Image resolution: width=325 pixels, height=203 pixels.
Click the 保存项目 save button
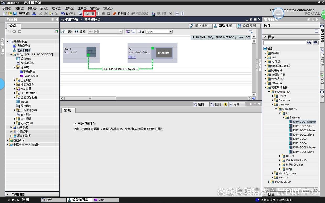(22, 14)
